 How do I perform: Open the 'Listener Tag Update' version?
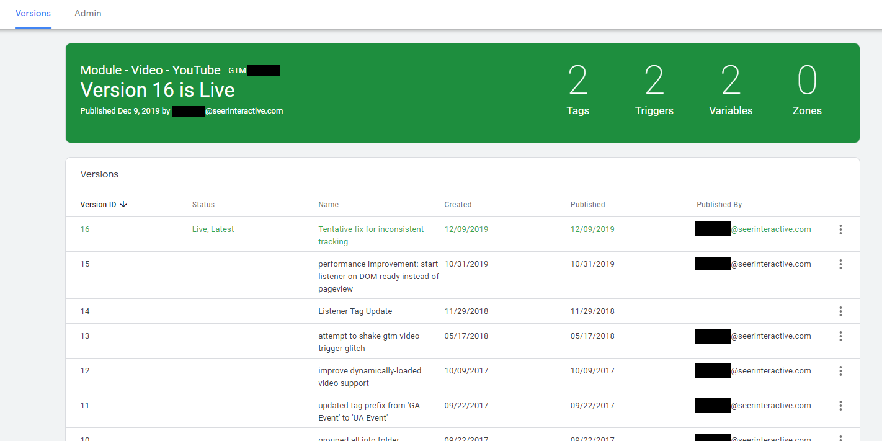click(355, 311)
